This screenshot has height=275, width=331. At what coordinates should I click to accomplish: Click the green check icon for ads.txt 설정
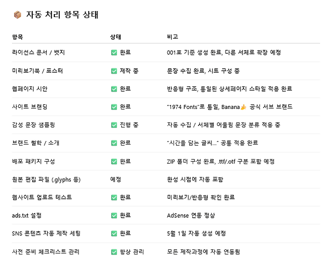click(114, 215)
